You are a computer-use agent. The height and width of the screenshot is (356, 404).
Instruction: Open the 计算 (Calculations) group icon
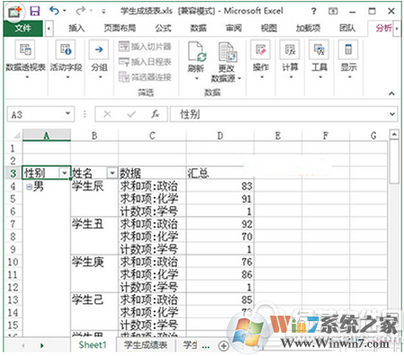coord(290,49)
